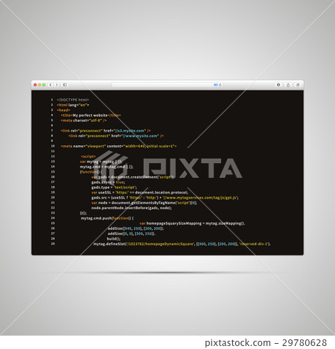Click the '//s3.mysite.com' link href
The image size is (335, 349).
130,131
